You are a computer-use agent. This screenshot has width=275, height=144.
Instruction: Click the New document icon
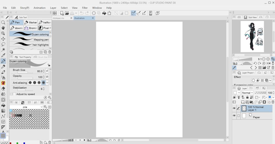[x=62, y=13]
